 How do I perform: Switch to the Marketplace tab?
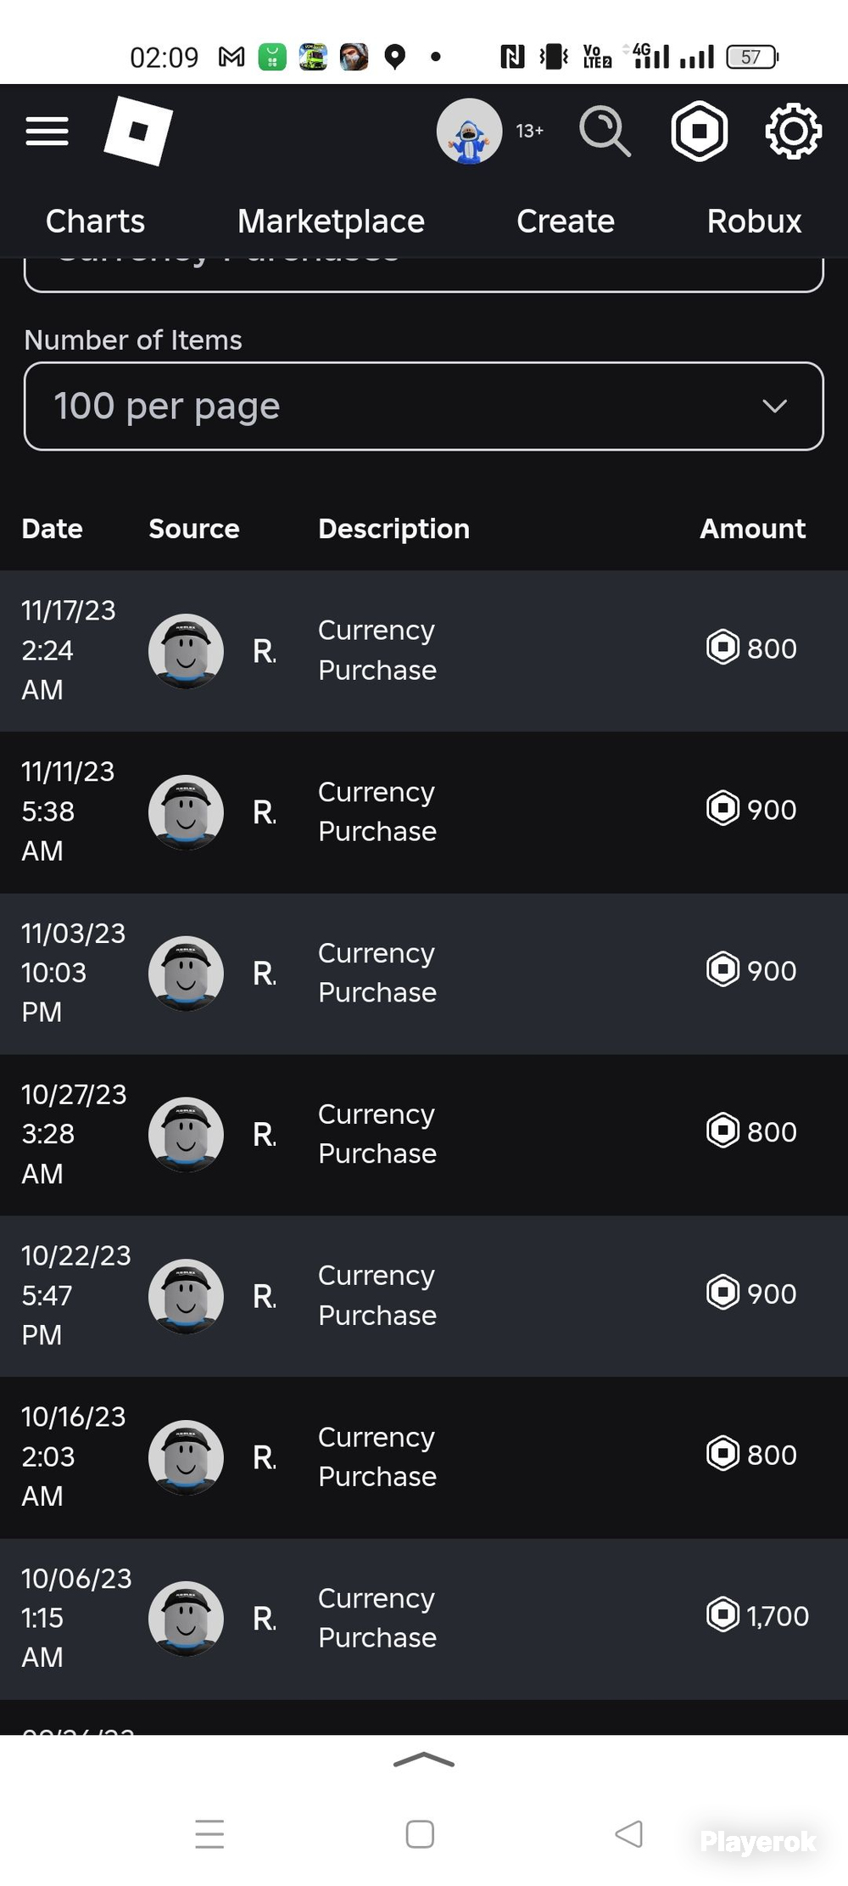pyautogui.click(x=331, y=222)
